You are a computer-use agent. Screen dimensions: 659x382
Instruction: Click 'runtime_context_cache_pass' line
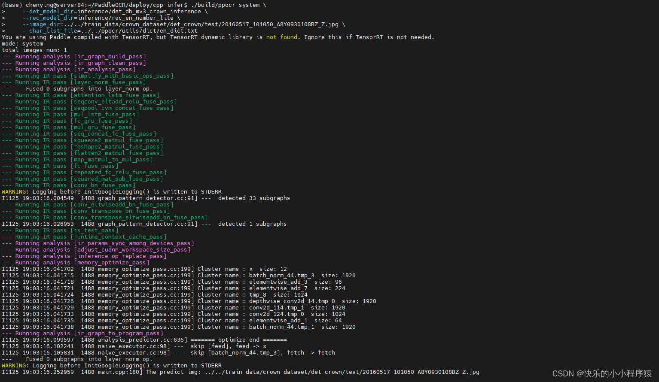(x=84, y=237)
